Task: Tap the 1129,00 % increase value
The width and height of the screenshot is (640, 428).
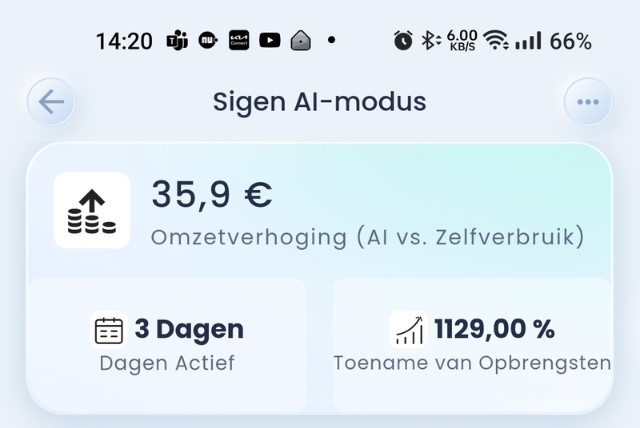Action: coord(494,329)
